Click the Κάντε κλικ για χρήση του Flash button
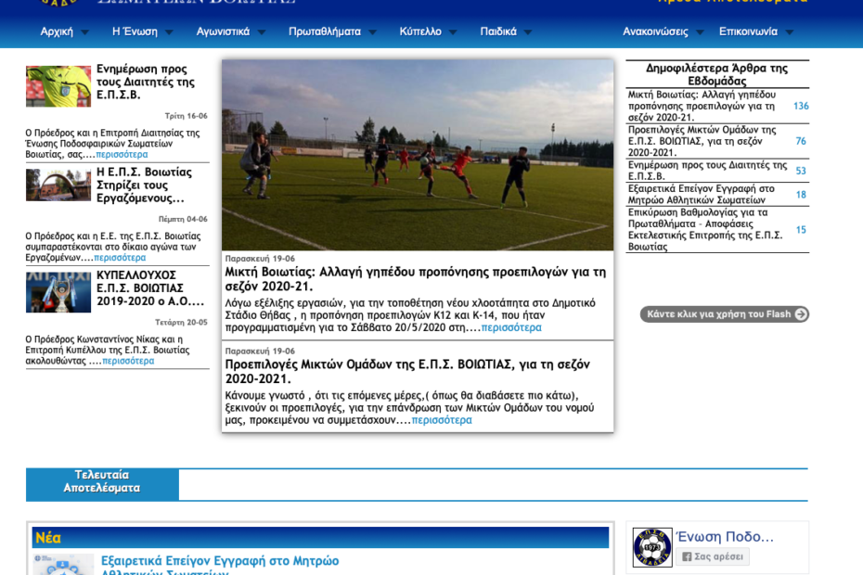The height and width of the screenshot is (575, 863). 725,314
